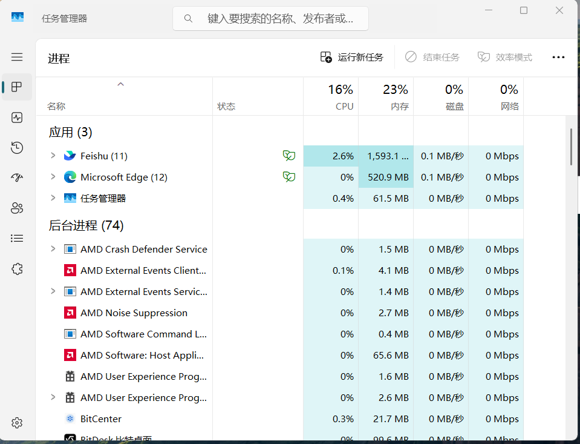Screen dimensions: 580x444
Task: Open the Startup apps panel
Action: (17, 177)
